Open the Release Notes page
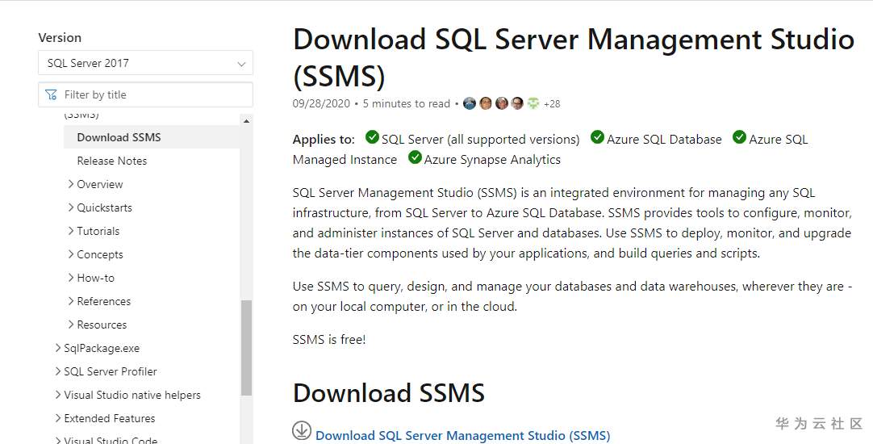This screenshot has width=873, height=444. pos(112,161)
